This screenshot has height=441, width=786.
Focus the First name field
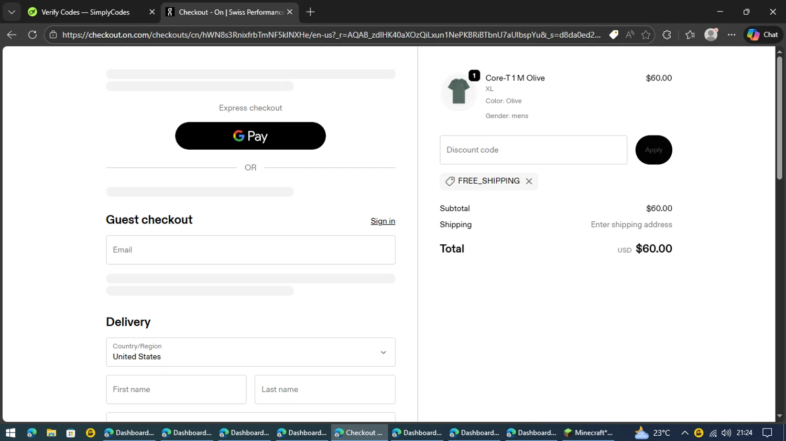click(x=176, y=389)
